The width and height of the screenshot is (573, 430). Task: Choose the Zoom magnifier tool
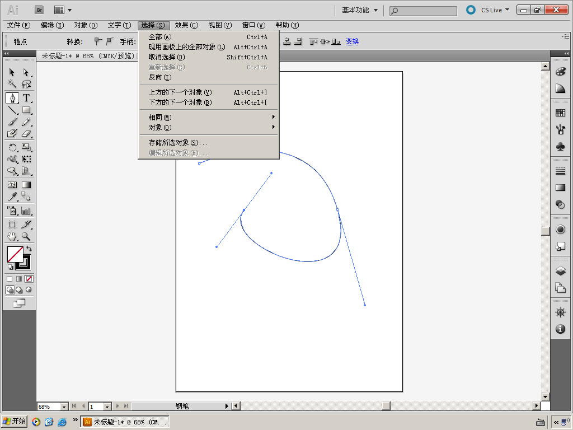[26, 237]
